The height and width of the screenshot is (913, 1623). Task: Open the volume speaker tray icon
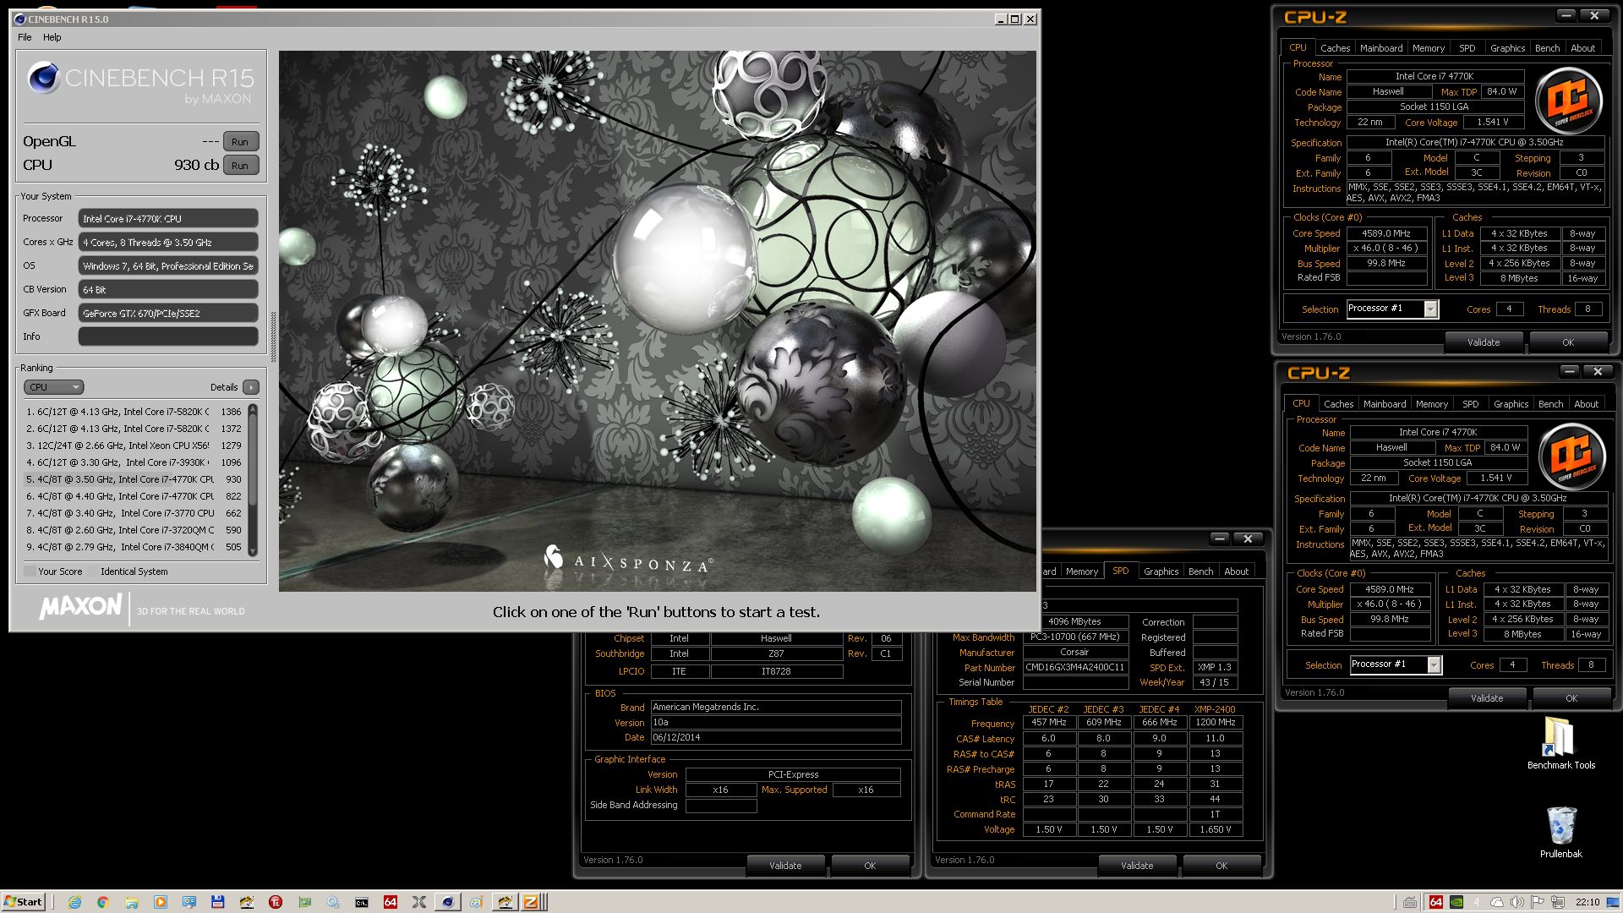click(1517, 902)
